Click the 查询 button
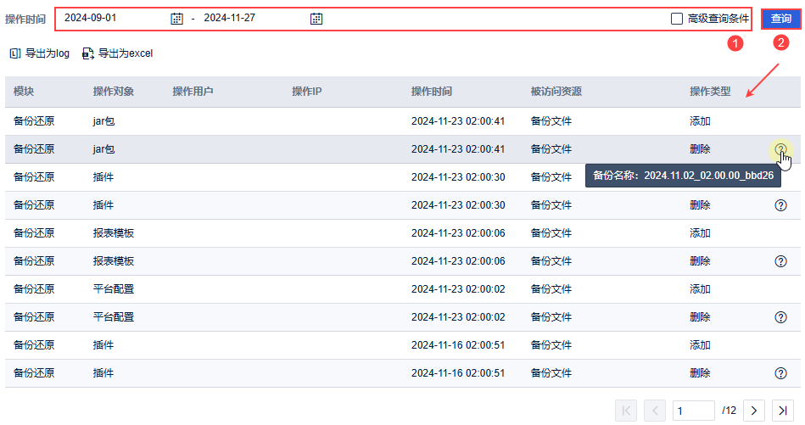The image size is (805, 425). [780, 19]
